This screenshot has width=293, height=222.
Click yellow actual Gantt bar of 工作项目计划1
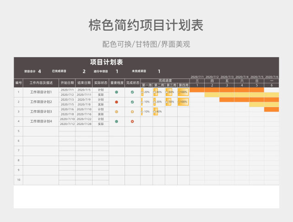coord(242,95)
